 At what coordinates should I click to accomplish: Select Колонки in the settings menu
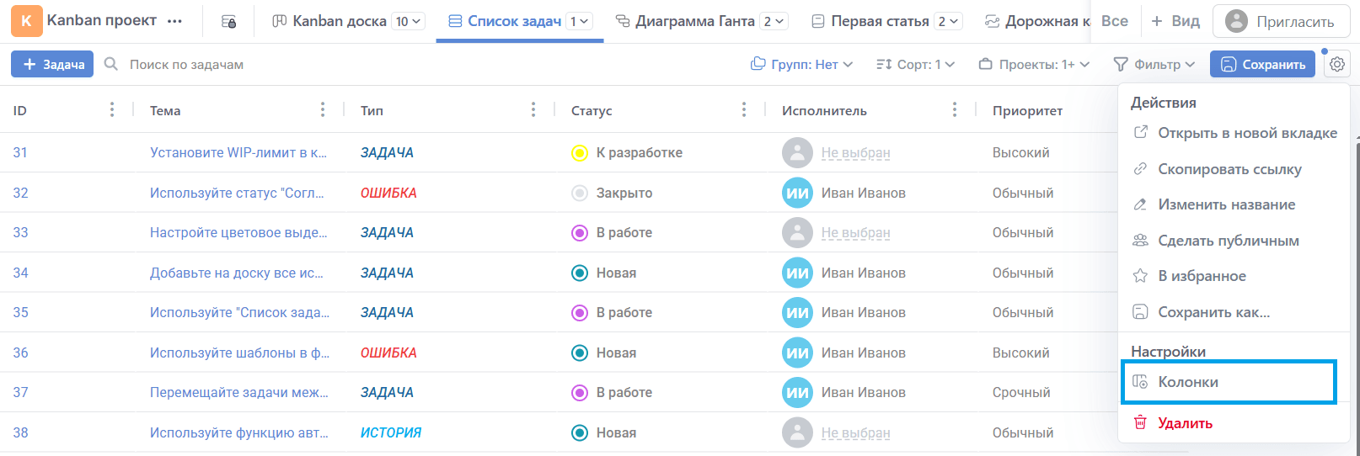1187,382
